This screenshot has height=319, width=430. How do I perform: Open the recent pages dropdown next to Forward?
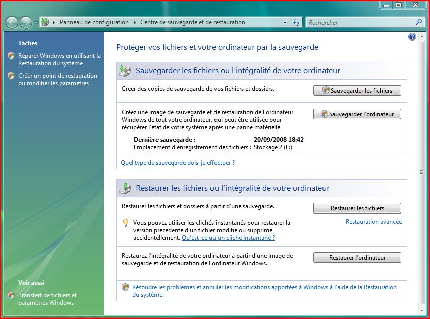pos(36,23)
